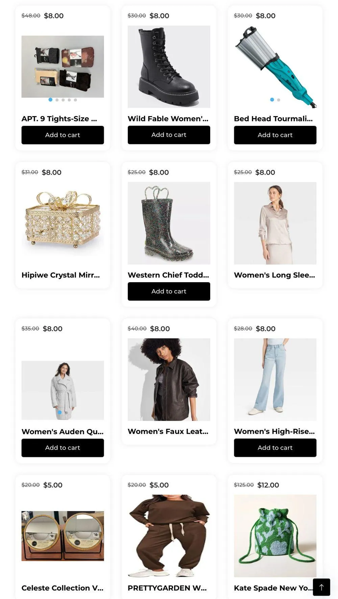Click the scroll-to-top arrow icon
This screenshot has height=599, width=338.
click(x=321, y=587)
